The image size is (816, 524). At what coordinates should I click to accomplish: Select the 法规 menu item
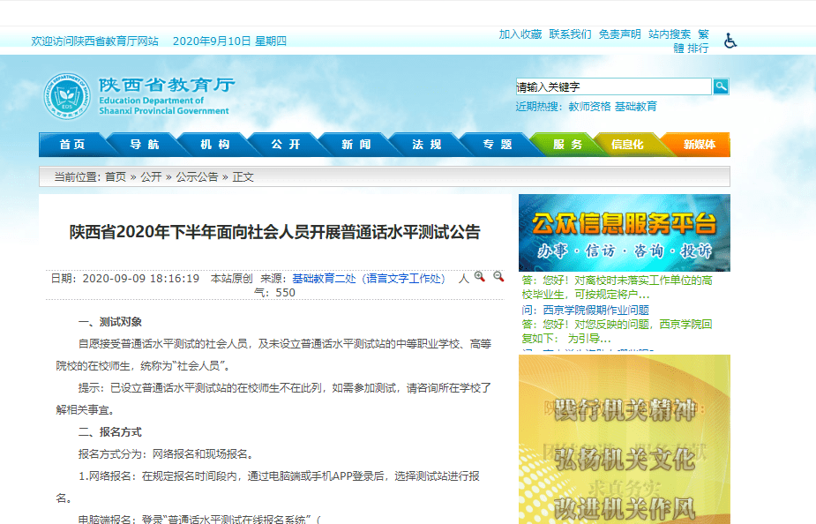click(427, 144)
